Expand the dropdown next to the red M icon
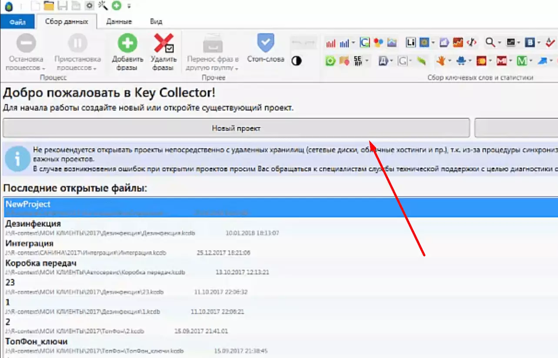 click(511, 61)
